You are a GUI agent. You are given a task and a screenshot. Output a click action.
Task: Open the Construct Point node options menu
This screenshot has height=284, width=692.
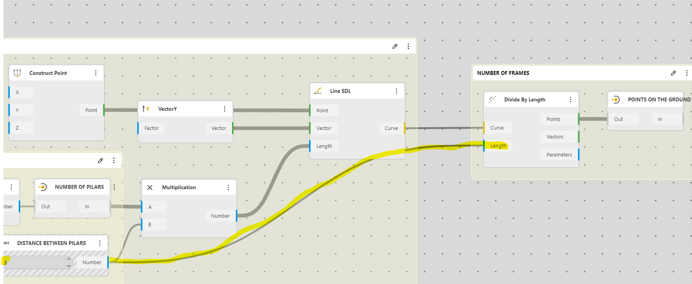pos(96,73)
